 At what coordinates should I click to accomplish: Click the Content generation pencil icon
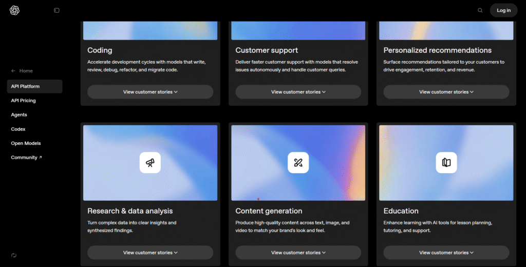click(298, 163)
